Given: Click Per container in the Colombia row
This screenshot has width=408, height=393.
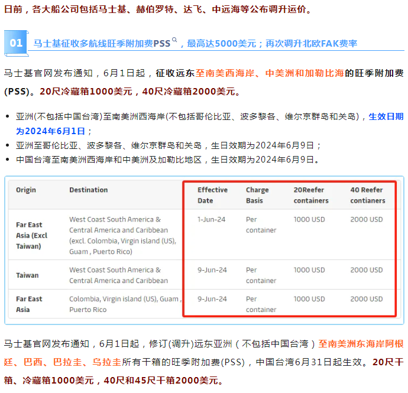Looking at the screenshot, I should click(261, 304).
